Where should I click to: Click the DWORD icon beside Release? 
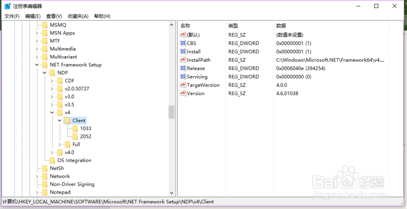coord(183,68)
